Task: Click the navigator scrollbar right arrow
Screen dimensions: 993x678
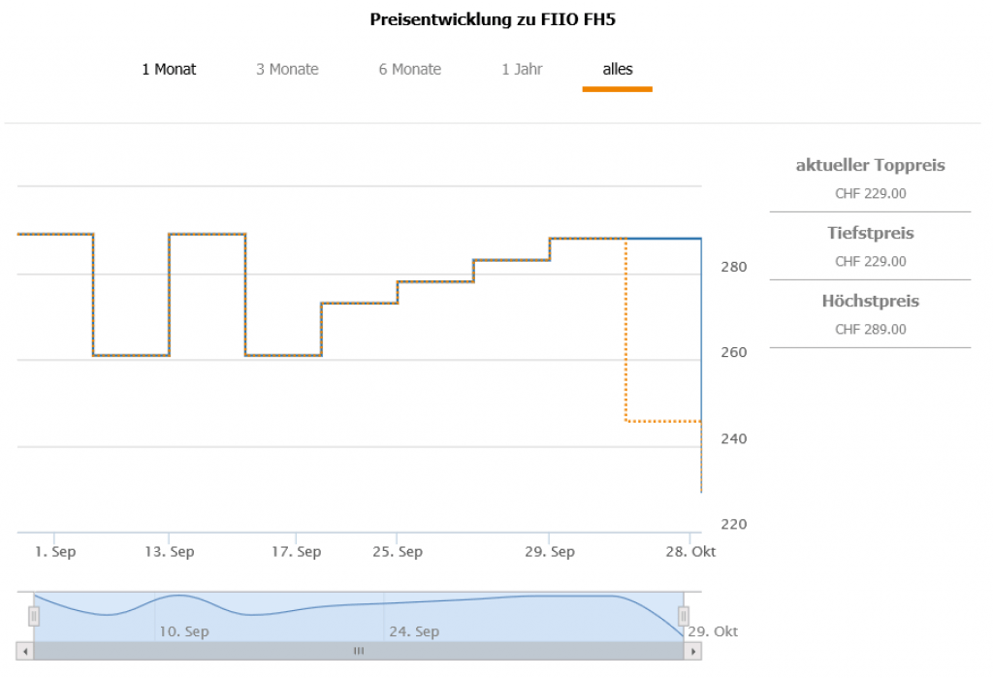Action: [692, 652]
